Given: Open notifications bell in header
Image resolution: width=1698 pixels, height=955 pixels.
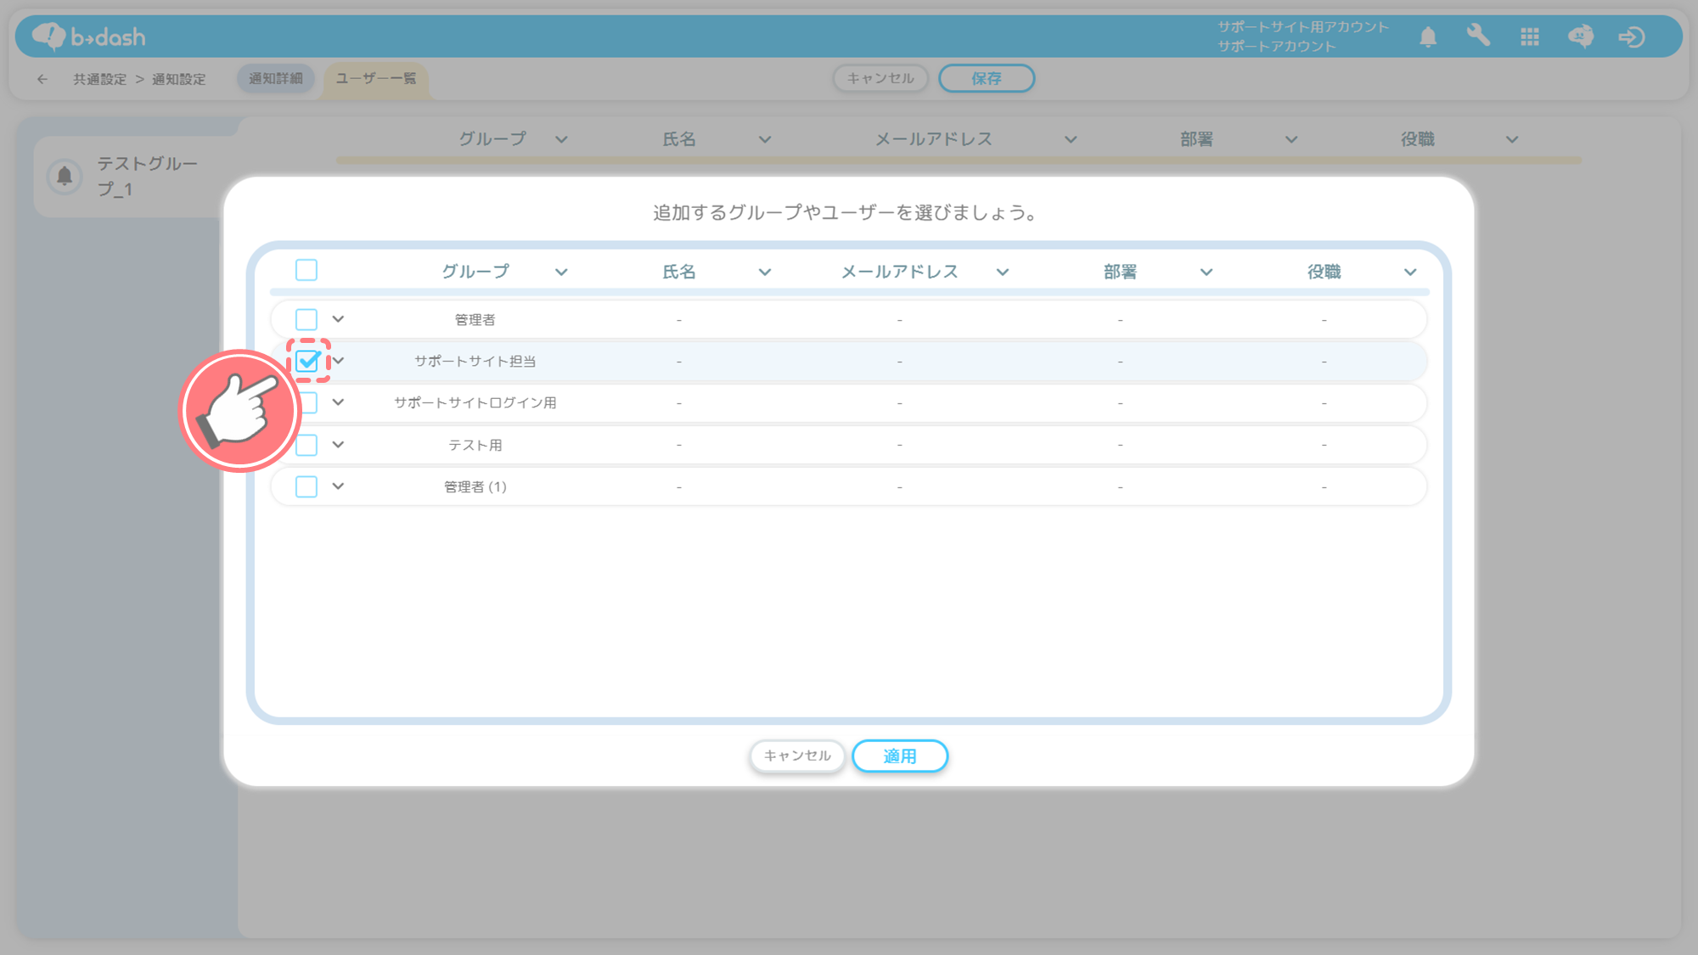Looking at the screenshot, I should click(1428, 37).
